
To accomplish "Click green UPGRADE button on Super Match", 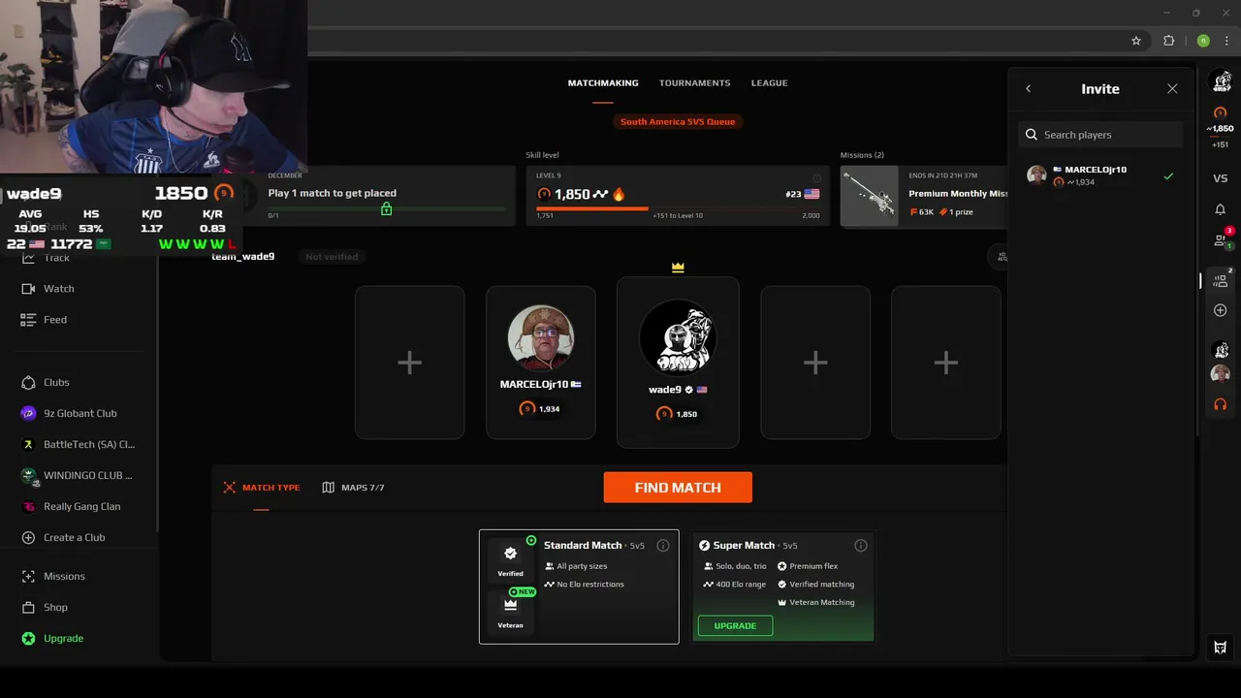I will click(x=735, y=625).
